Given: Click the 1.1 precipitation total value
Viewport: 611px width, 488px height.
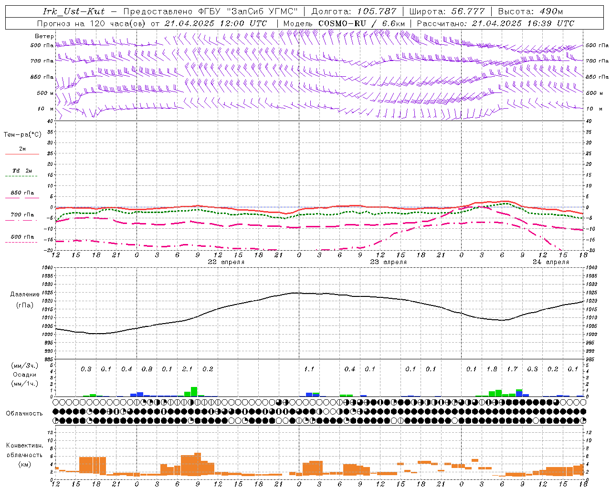Looking at the screenshot, I should pyautogui.click(x=309, y=369).
